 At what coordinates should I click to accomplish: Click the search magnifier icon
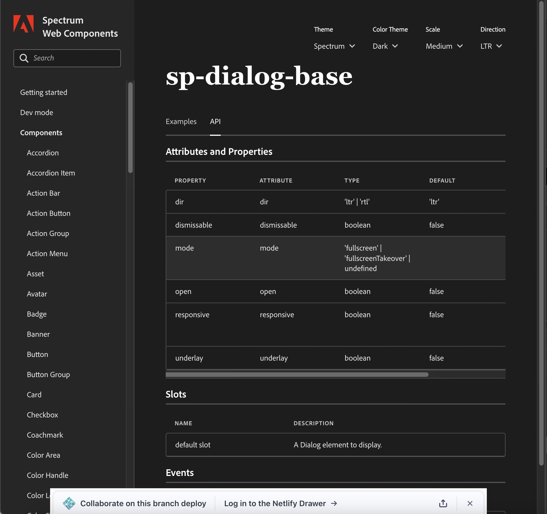pos(24,58)
